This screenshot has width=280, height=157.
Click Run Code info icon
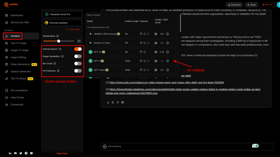point(55,64)
